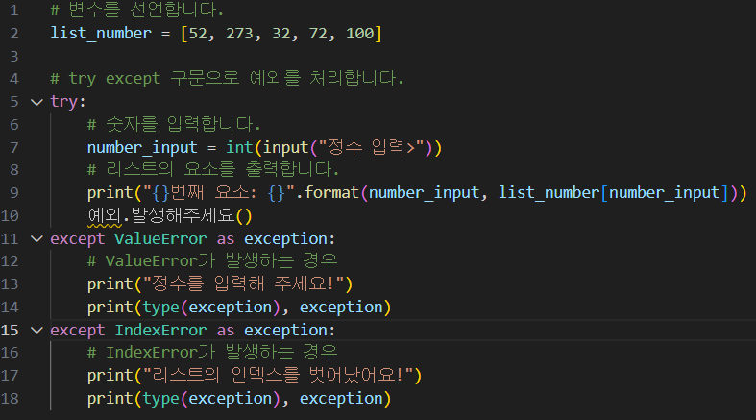Click the comment about try except 구문
The width and height of the screenshot is (756, 420).
pyautogui.click(x=227, y=78)
